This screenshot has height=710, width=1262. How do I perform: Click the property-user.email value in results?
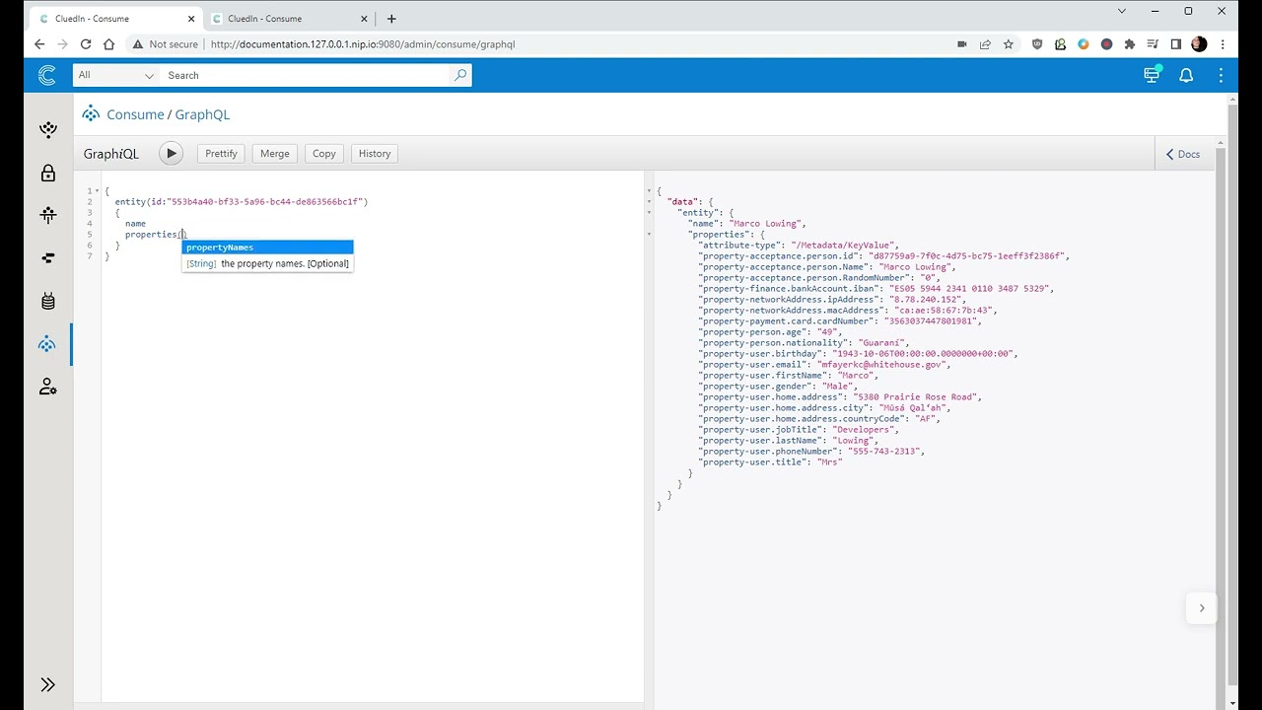pos(882,364)
